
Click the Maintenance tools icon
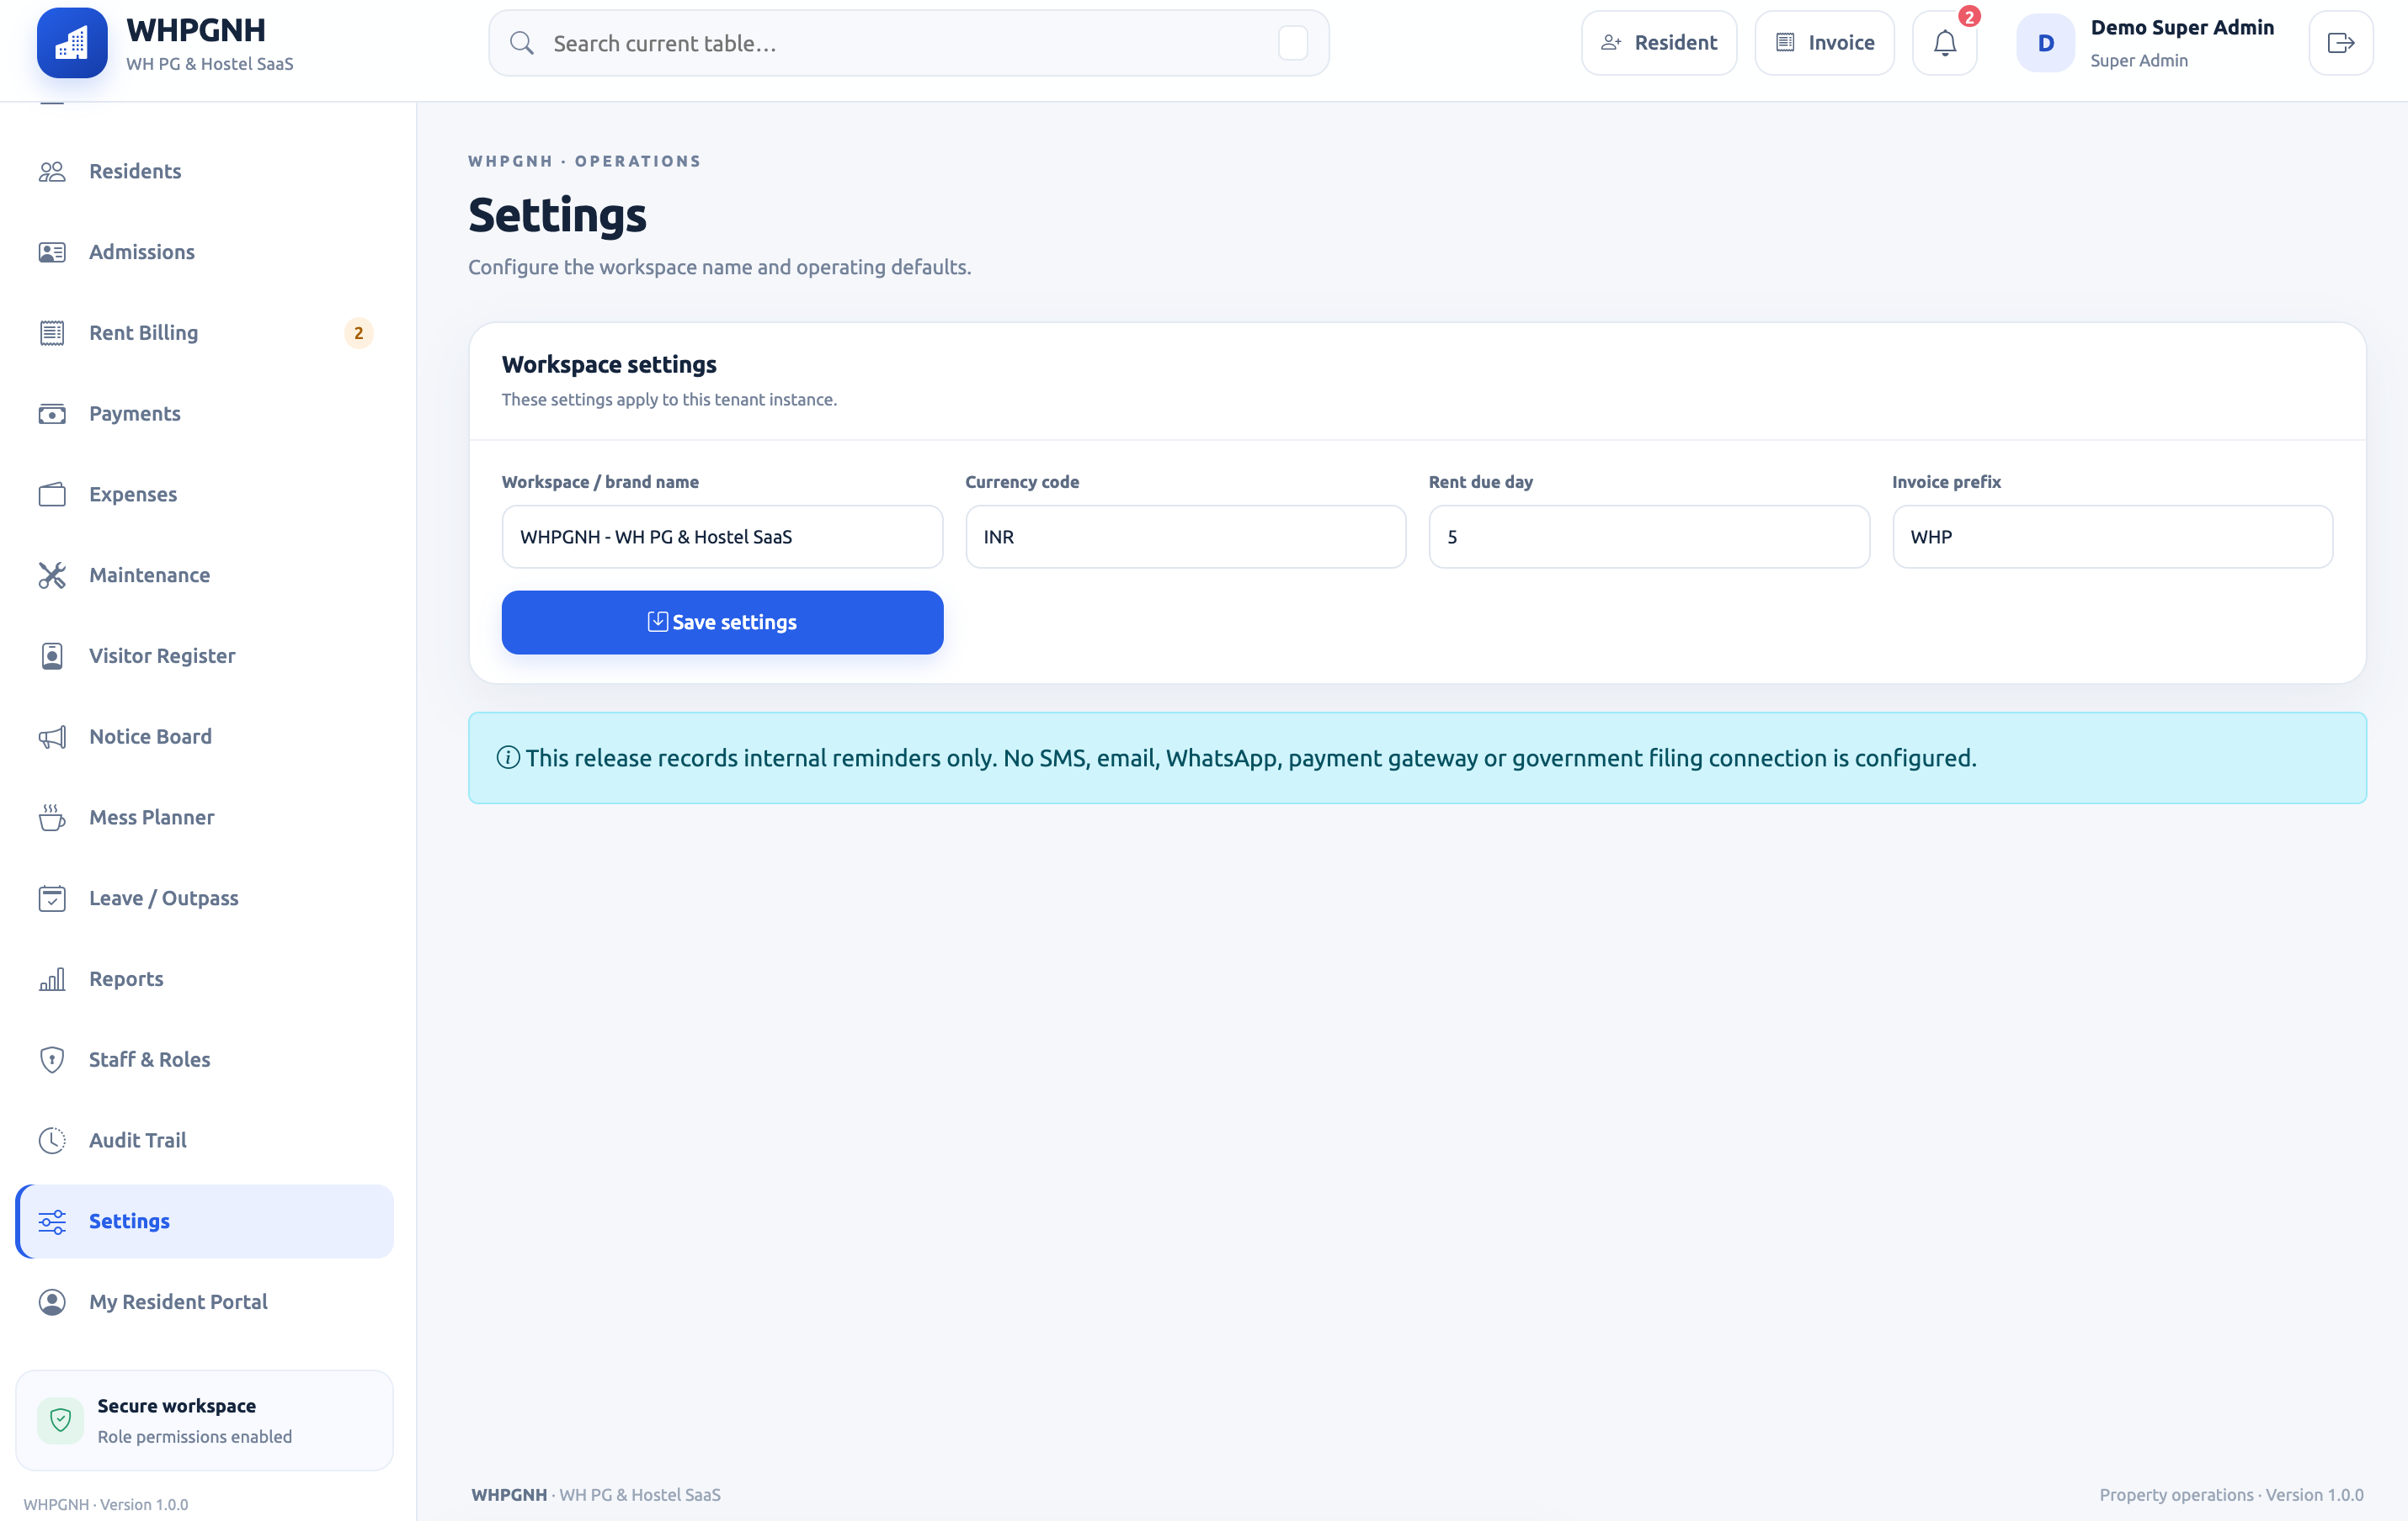pos(52,575)
